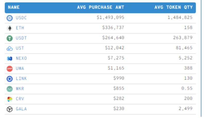Open the LINK token link
The image size is (206, 118).
tap(21, 79)
